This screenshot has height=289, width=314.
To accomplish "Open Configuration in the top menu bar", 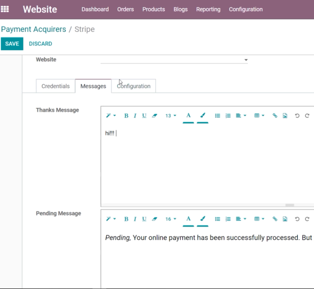I will tap(246, 9).
